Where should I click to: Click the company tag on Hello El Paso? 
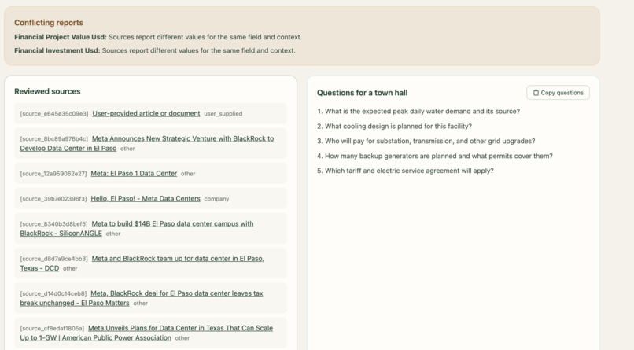216,199
